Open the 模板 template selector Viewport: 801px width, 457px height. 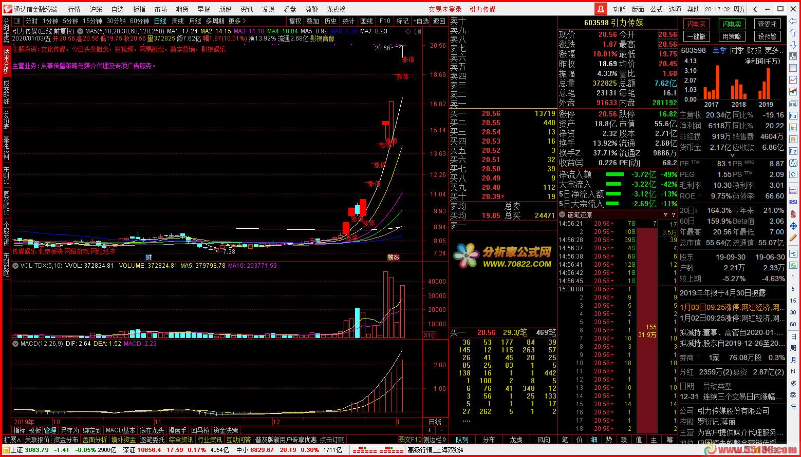[35, 430]
